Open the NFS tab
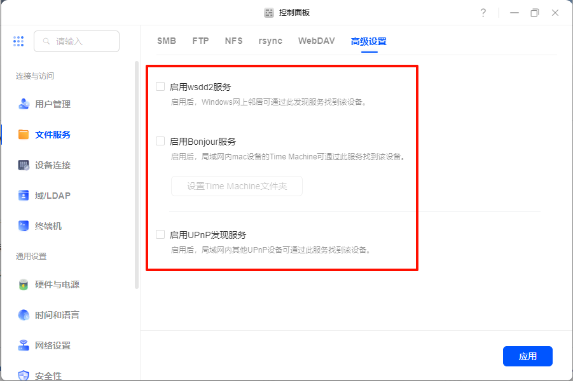The height and width of the screenshot is (381, 573). (234, 41)
